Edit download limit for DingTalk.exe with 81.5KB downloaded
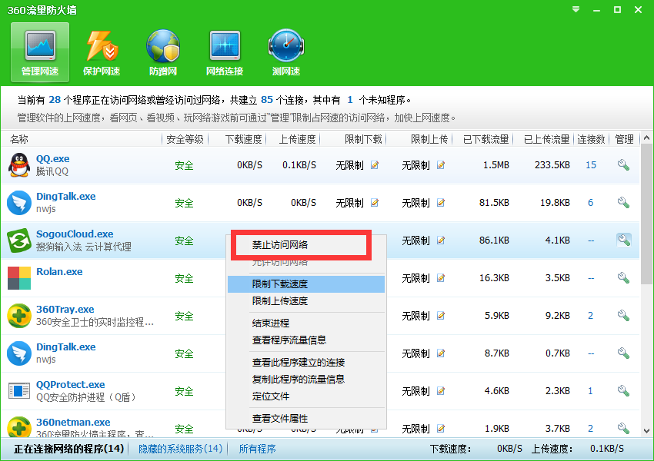The height and width of the screenshot is (461, 654). [x=375, y=203]
